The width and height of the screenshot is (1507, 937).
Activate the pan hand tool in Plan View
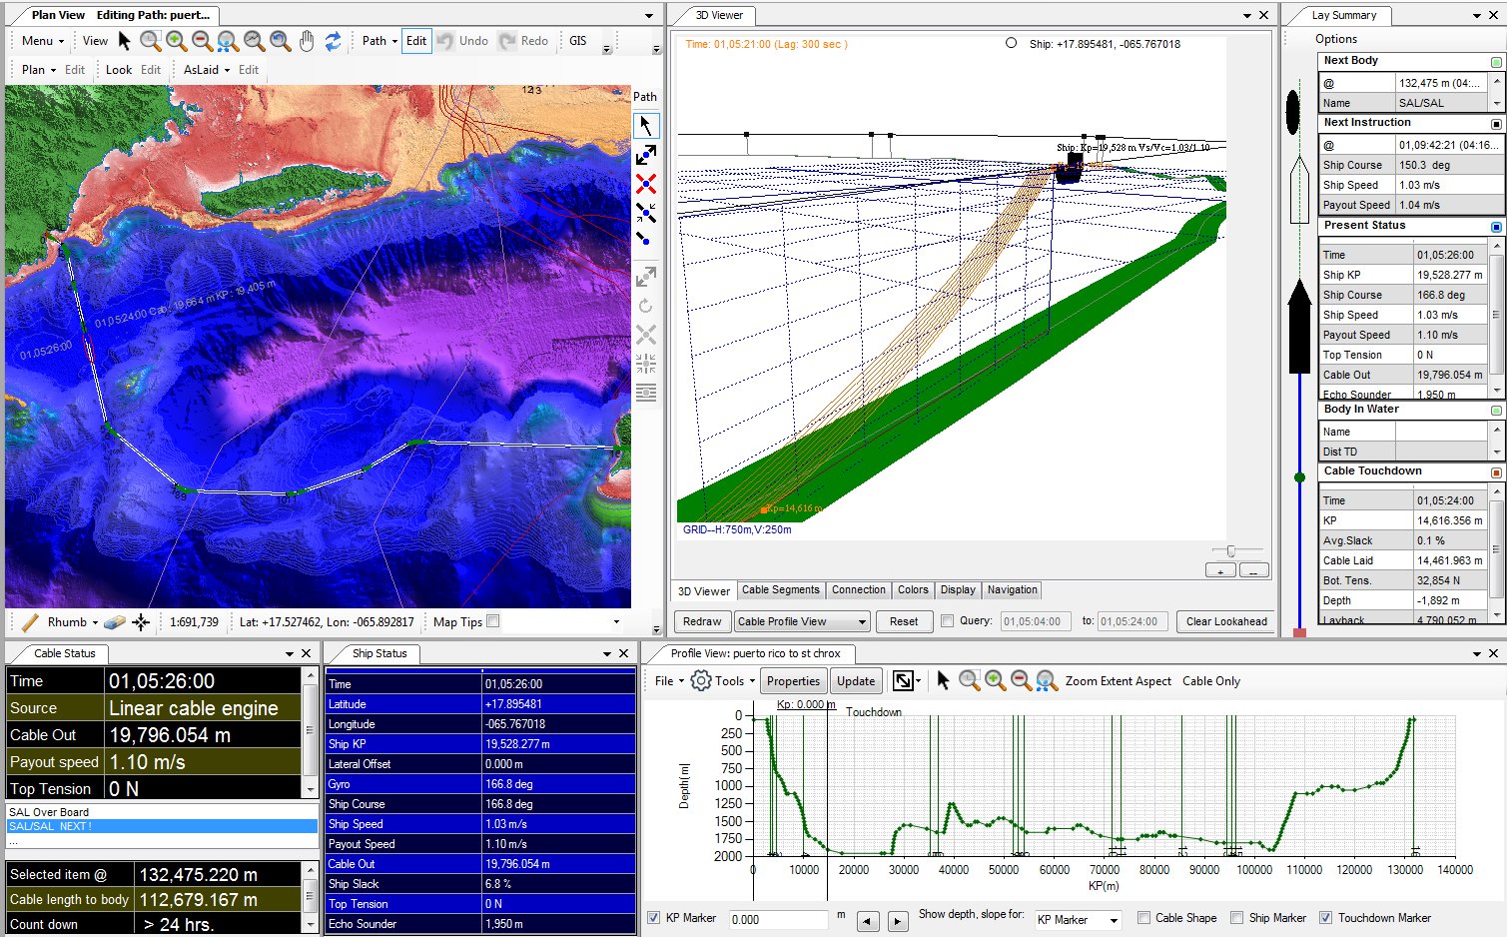306,41
